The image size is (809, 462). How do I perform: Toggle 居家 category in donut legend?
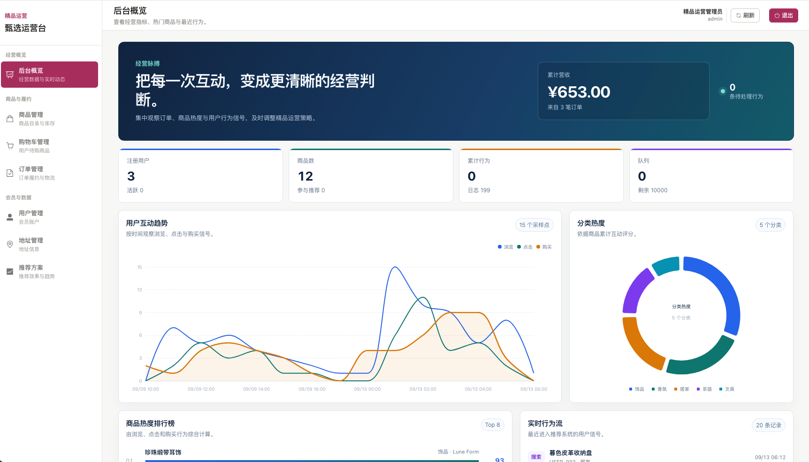point(681,389)
